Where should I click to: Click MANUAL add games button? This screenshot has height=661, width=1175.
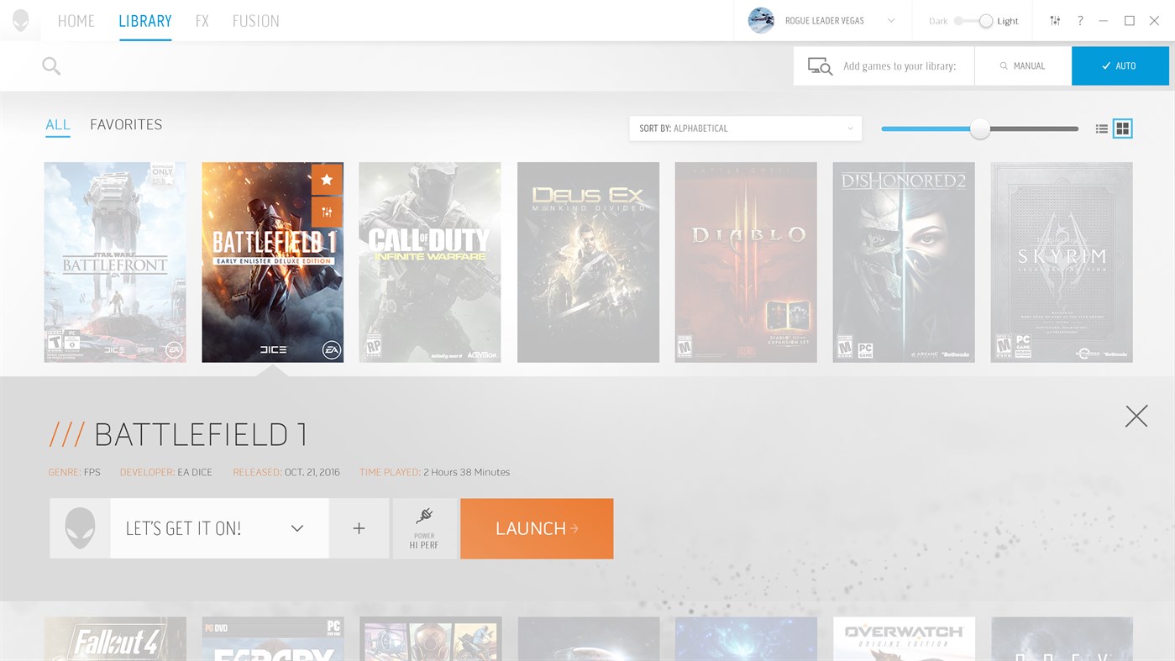click(x=1023, y=66)
